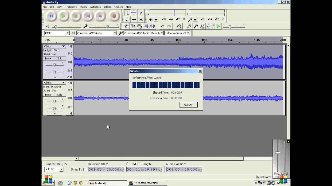
Task: Click the Sync-Lock clock icon
Action: (x=179, y=26)
